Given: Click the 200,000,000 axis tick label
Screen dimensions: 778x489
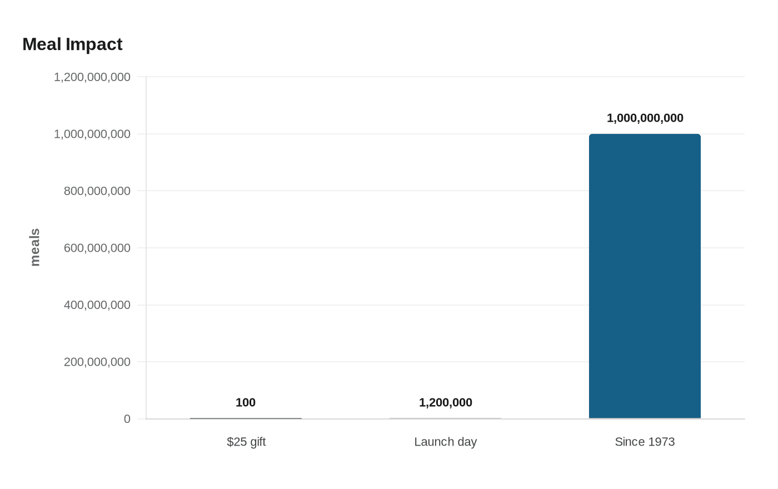Looking at the screenshot, I should (97, 362).
